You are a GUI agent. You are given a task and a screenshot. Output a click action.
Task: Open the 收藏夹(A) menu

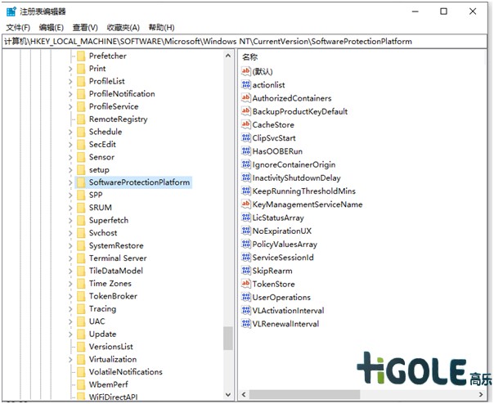tap(123, 27)
